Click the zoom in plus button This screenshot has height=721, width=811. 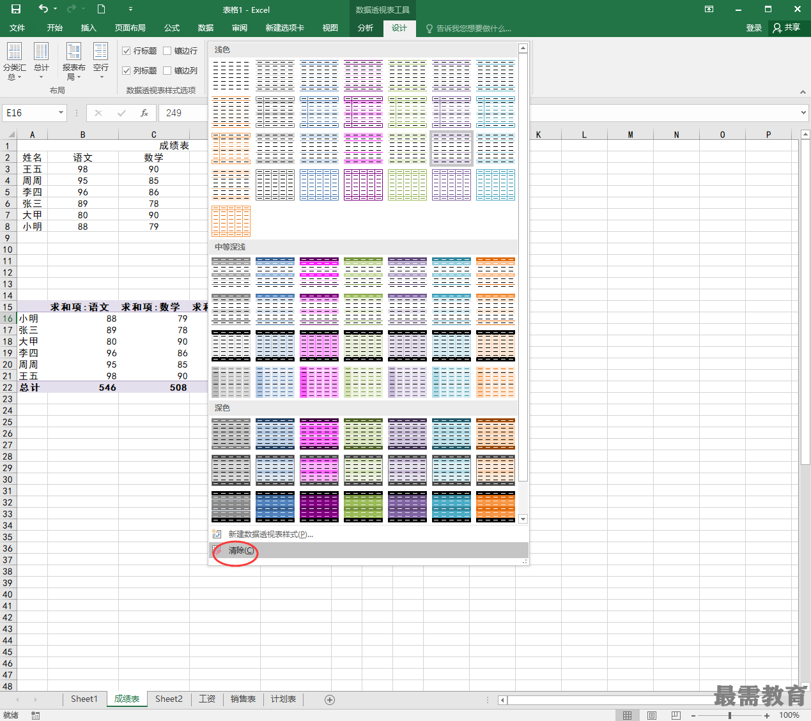pyautogui.click(x=767, y=715)
